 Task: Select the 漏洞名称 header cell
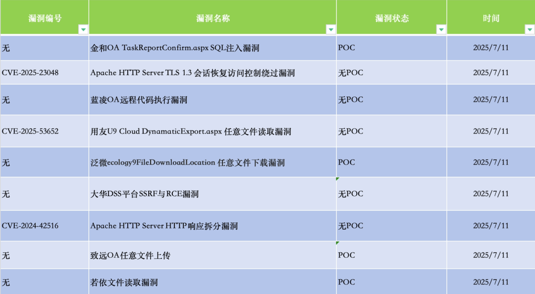point(213,17)
